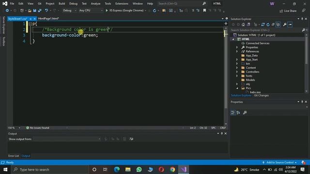Viewport: 310px width, 174px height.
Task: Open File Explorer from the taskbar
Action: click(128, 170)
